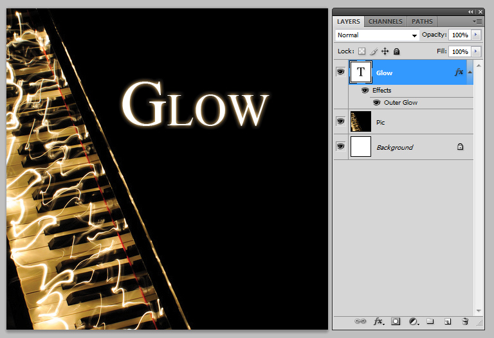The image size is (494, 338).
Task: Open the Normal blend mode dropdown
Action: tap(377, 35)
